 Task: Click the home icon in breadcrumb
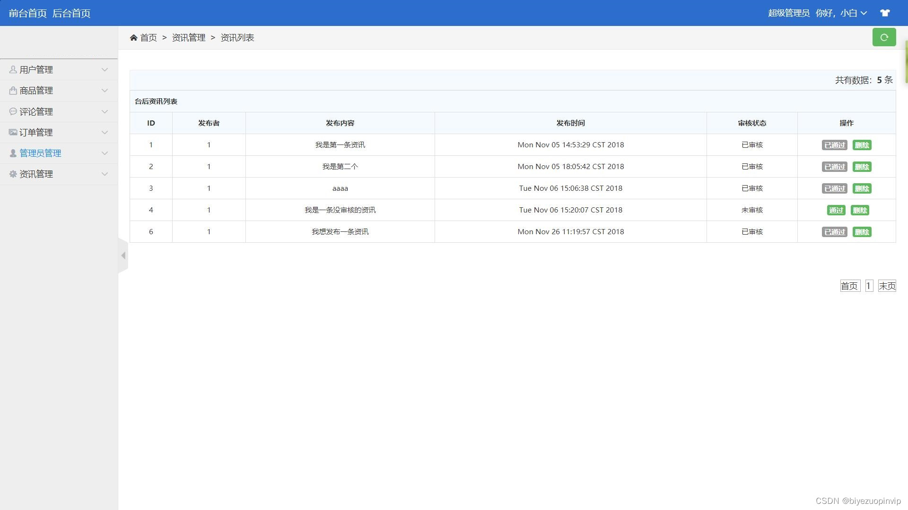133,38
